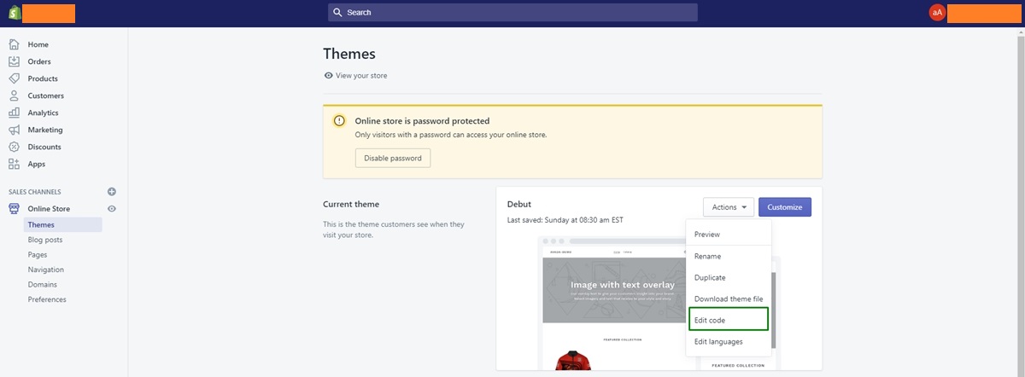This screenshot has width=1025, height=377.
Task: Open Blog posts in sidebar
Action: 45,240
